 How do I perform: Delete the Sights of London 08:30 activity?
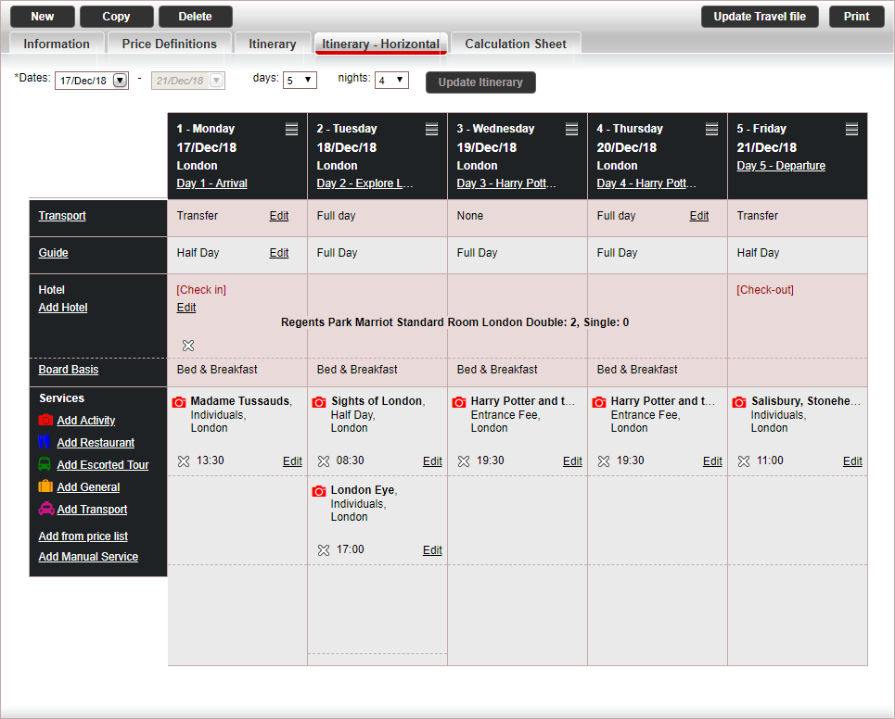[x=324, y=461]
